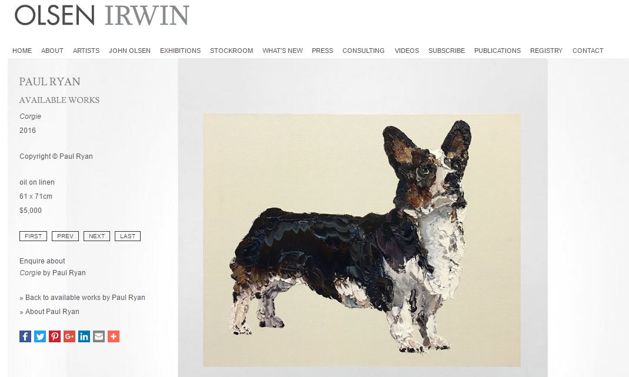Share on LinkedIn icon

pyautogui.click(x=84, y=336)
